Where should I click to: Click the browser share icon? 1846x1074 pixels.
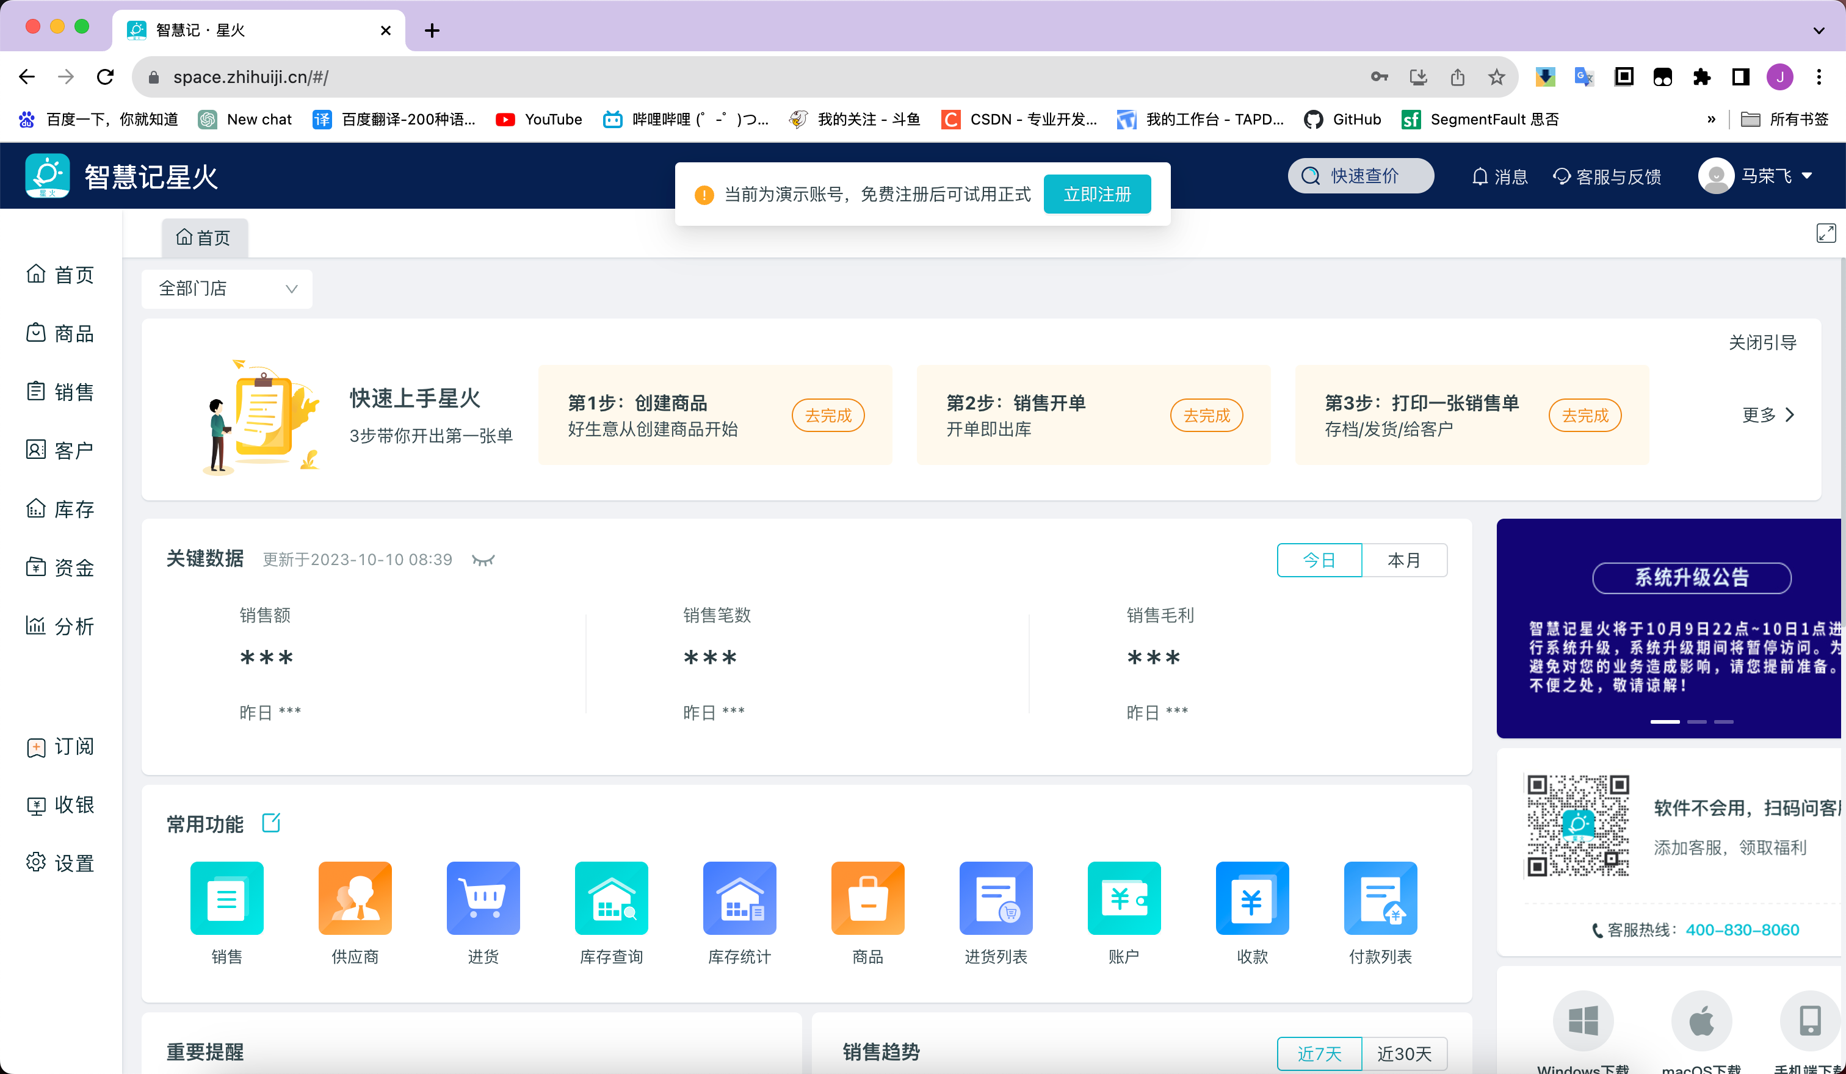1457,77
